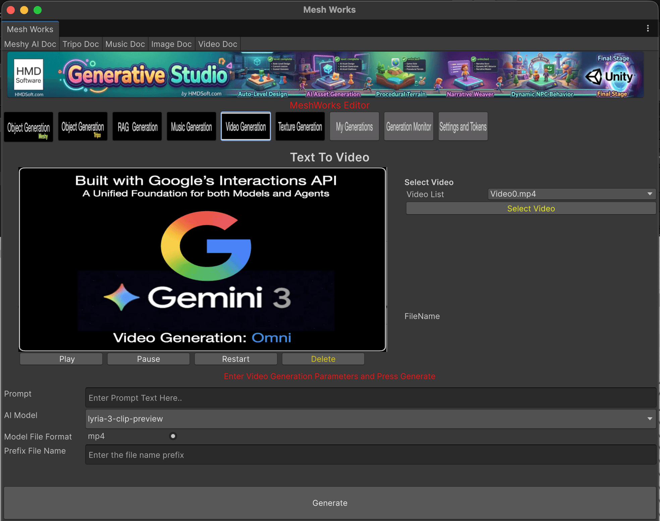Restart the video from beginning

(236, 359)
